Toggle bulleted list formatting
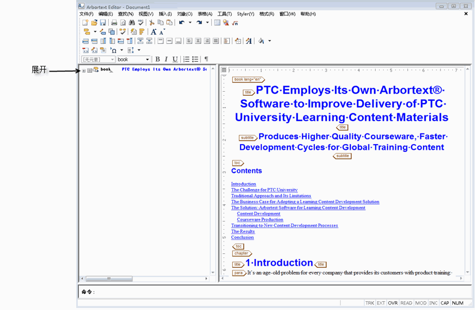 tap(195, 59)
